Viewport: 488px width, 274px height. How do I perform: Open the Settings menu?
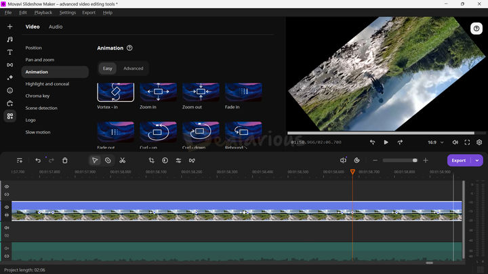point(68,12)
